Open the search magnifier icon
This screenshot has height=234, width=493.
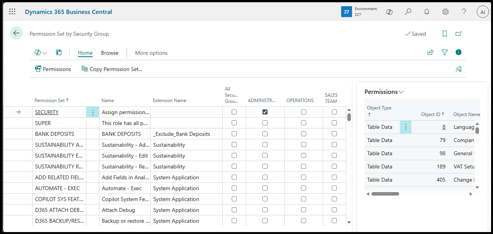[x=408, y=12]
